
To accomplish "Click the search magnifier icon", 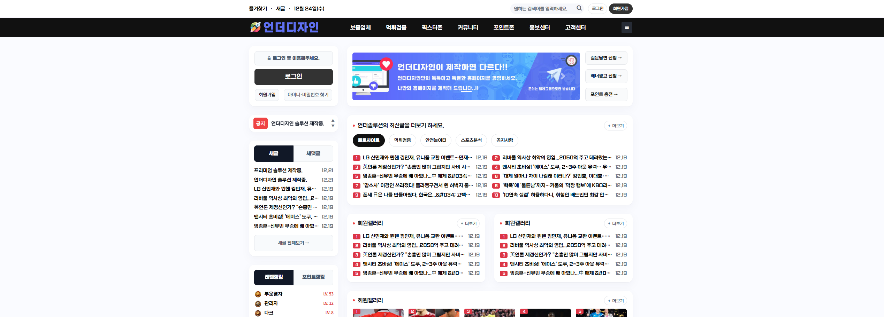I will tap(579, 8).
